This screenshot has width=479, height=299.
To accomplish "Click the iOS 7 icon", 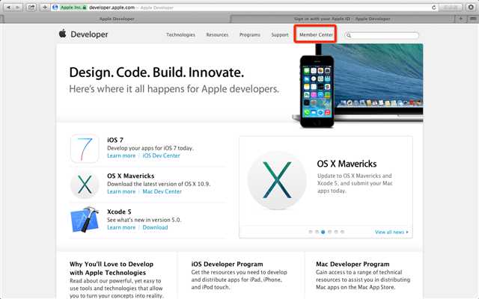I will (x=85, y=148).
